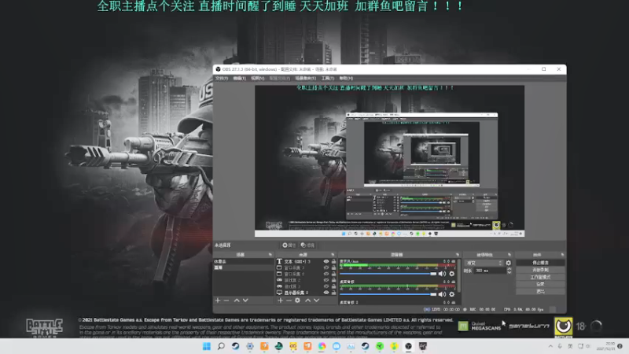Open Mic/Aux audio settings gear
The height and width of the screenshot is (354, 629).
click(x=451, y=274)
